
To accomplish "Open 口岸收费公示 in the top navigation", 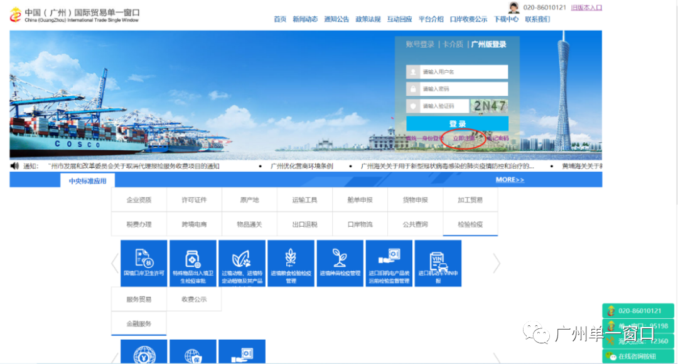I will (x=468, y=19).
